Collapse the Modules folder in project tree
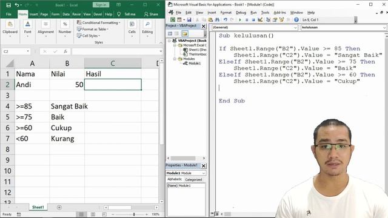 (x=175, y=59)
